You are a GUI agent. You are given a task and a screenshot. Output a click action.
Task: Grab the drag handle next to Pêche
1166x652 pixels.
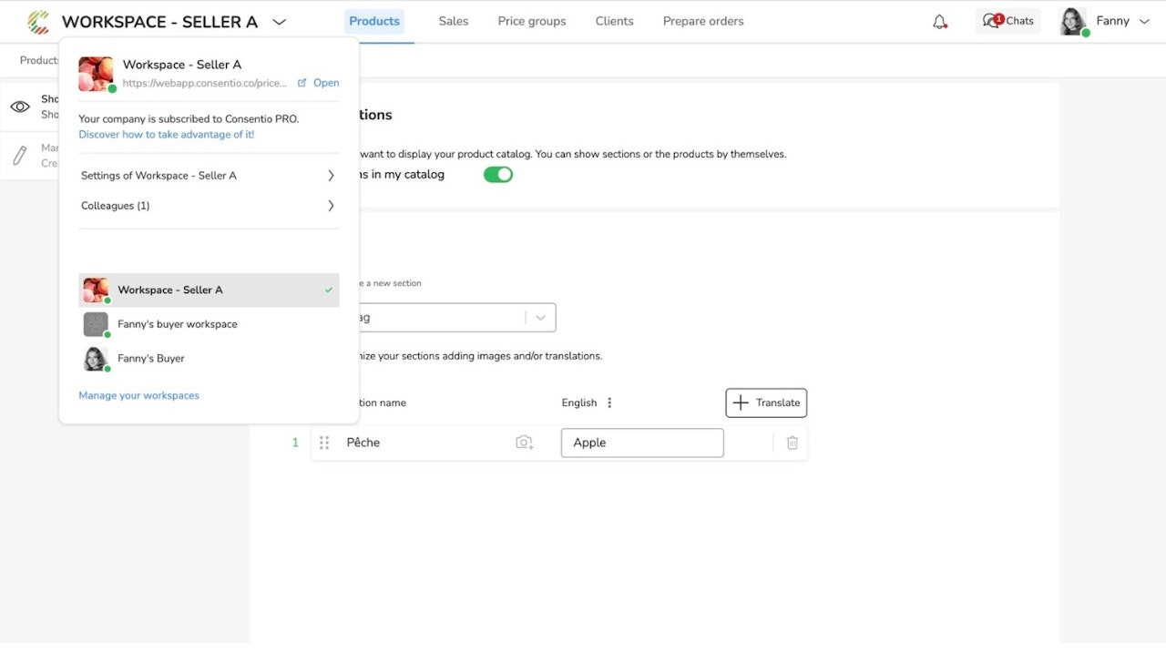coord(324,443)
